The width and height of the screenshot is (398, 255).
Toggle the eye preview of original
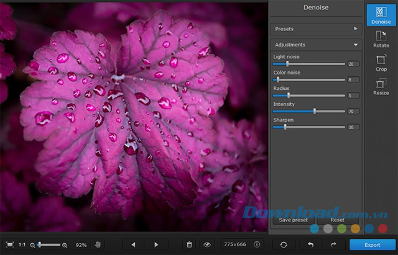[x=207, y=245]
